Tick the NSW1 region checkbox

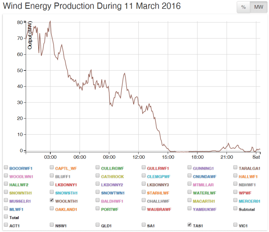click(52, 225)
